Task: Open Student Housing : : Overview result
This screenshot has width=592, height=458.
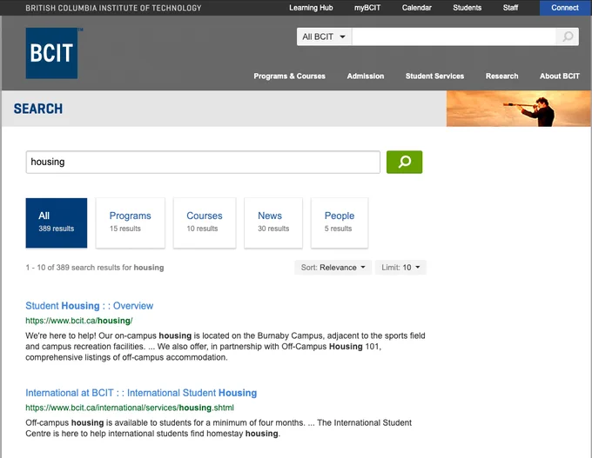Action: 90,306
